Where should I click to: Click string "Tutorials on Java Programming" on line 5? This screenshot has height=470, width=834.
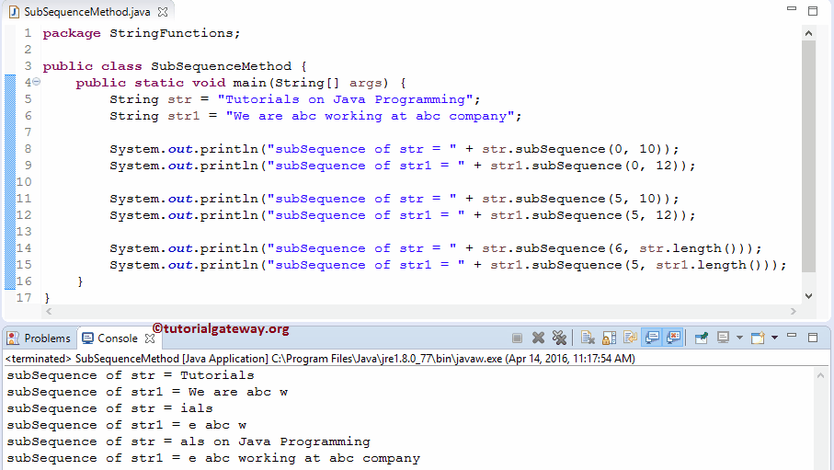(x=345, y=99)
